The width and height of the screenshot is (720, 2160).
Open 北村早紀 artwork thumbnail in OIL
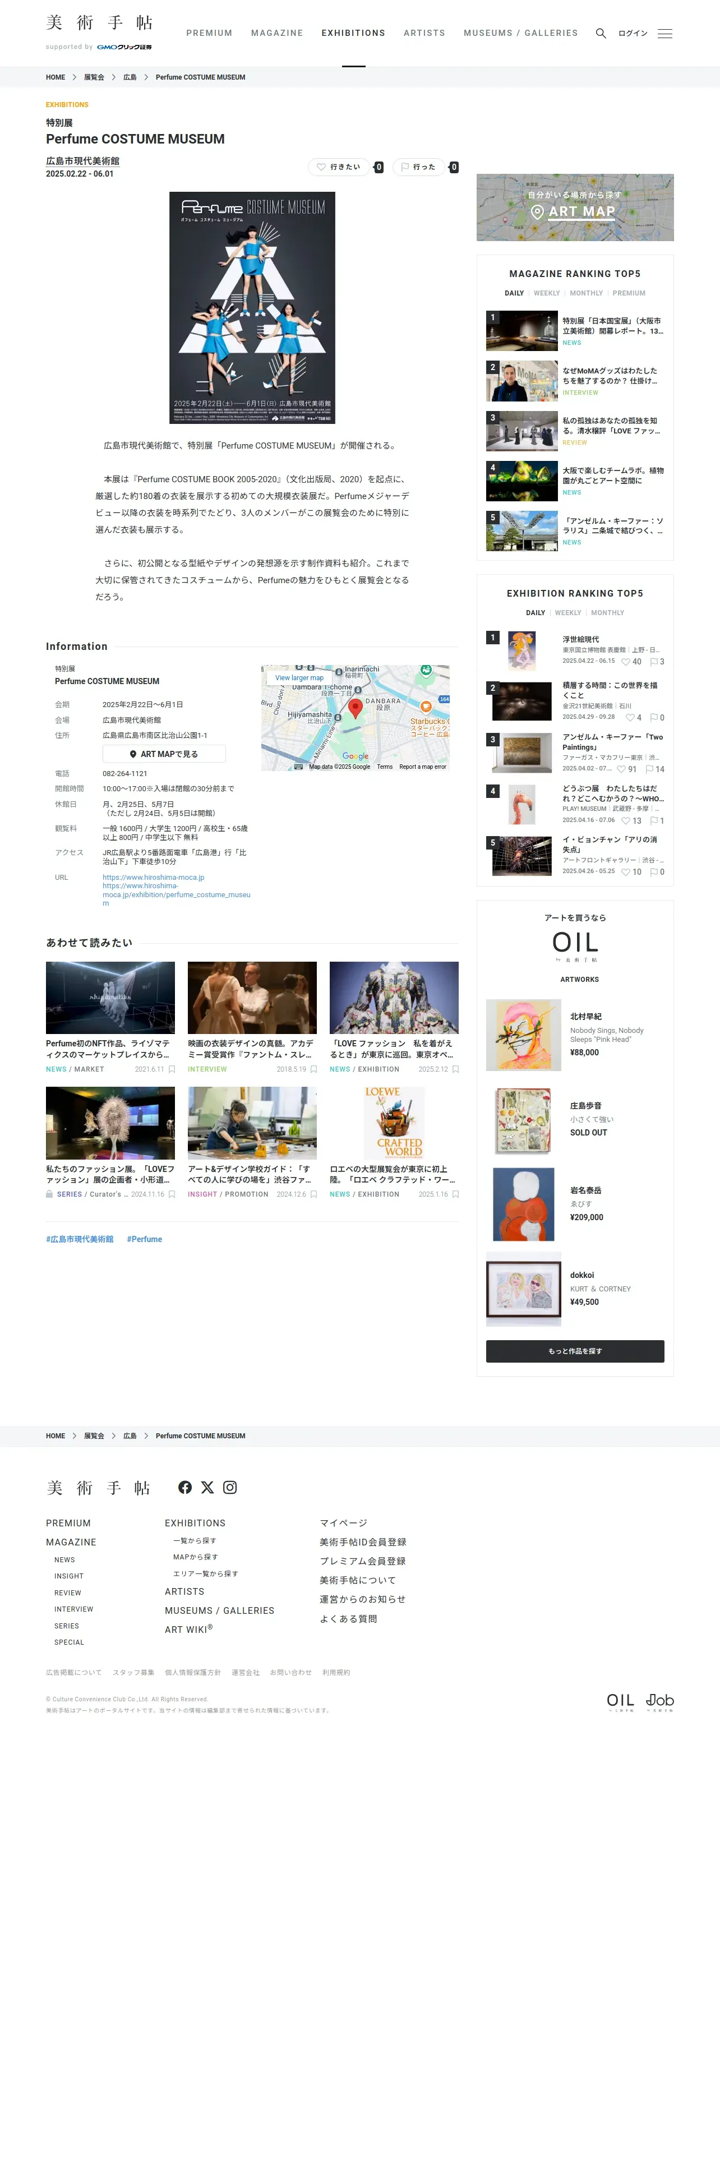pyautogui.click(x=524, y=1035)
